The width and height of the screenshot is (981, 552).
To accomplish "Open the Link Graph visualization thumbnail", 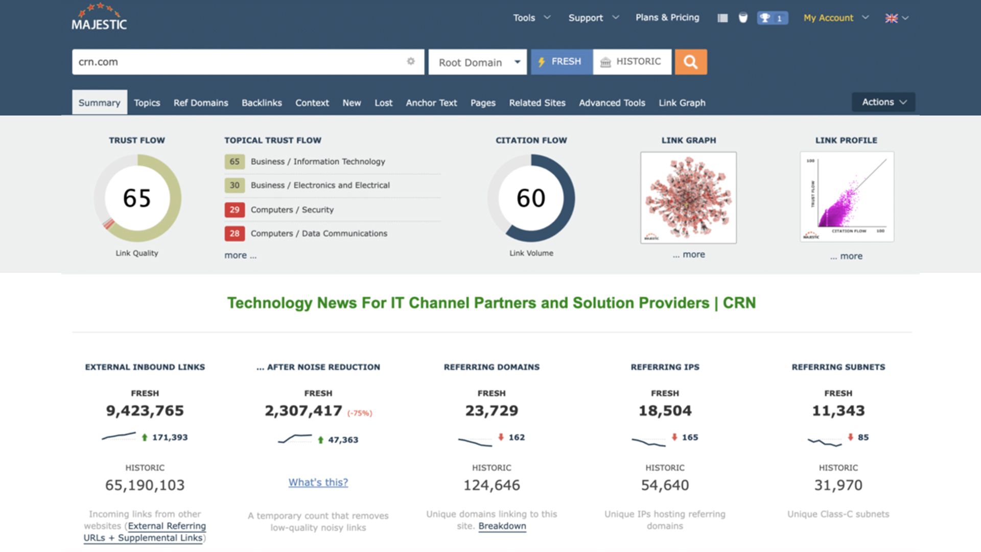I will tap(688, 197).
